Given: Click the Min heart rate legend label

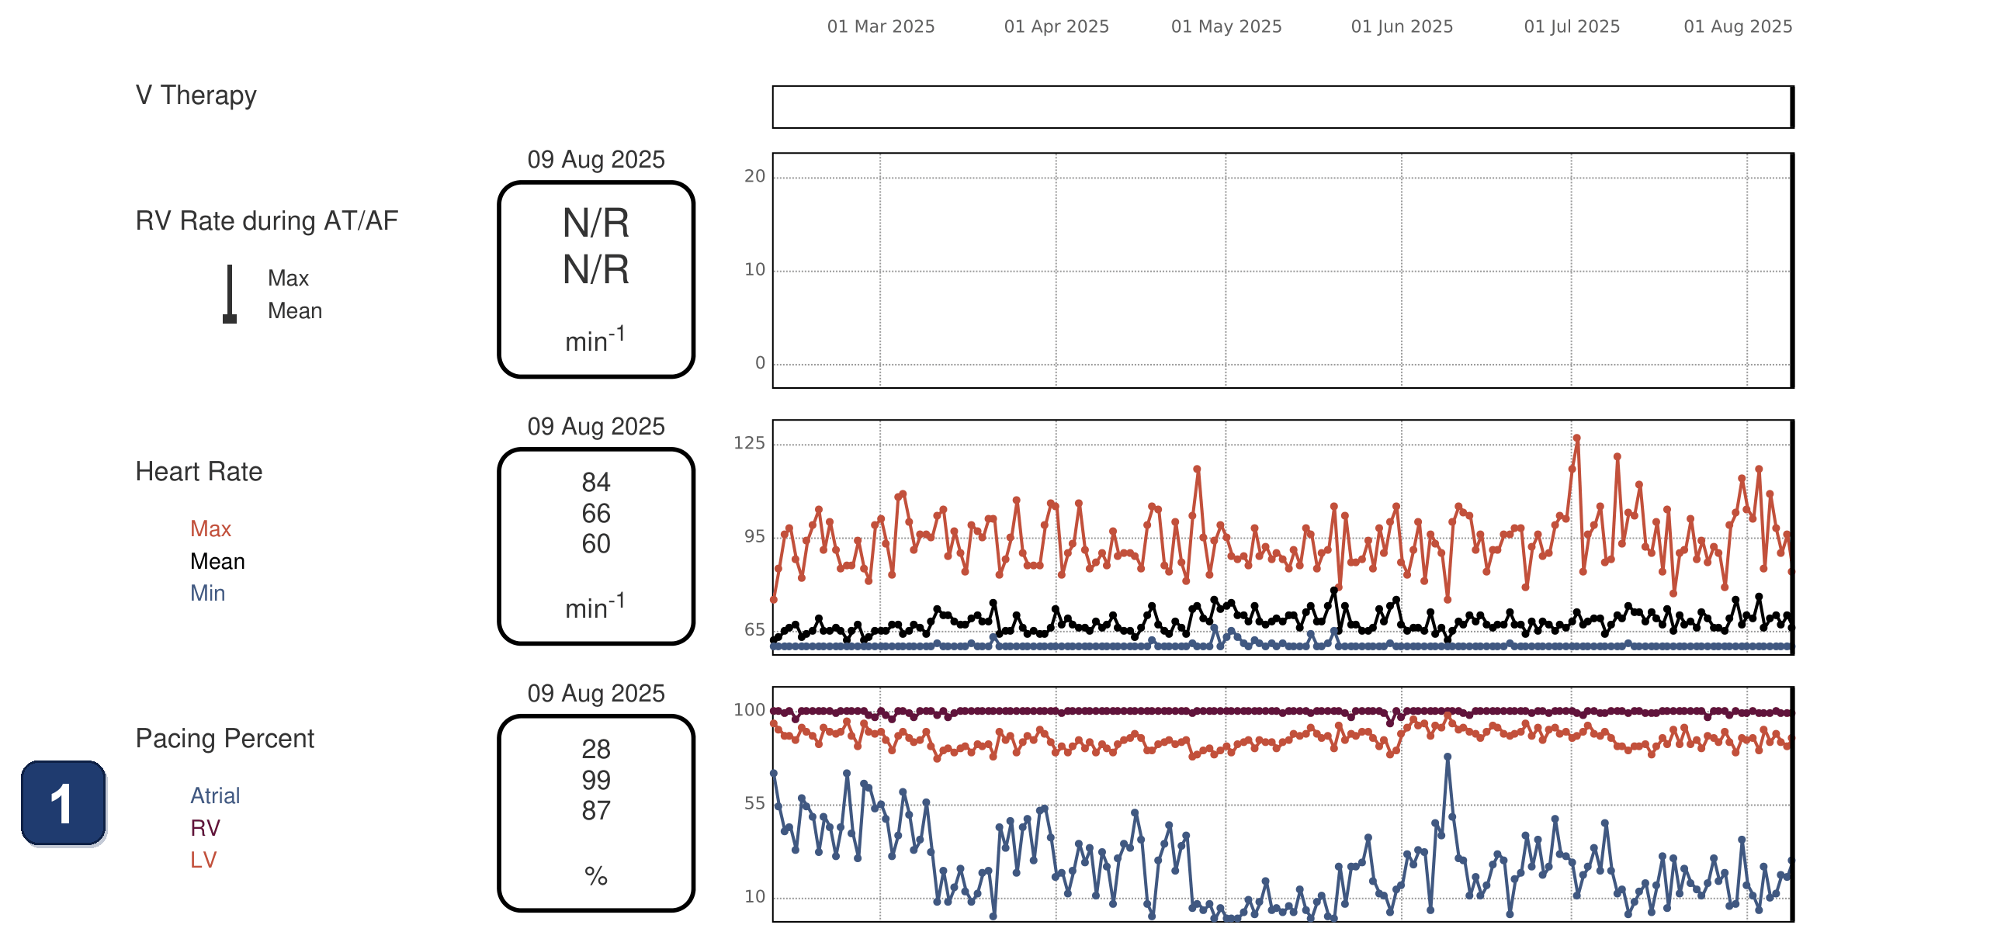Looking at the screenshot, I should point(208,593).
